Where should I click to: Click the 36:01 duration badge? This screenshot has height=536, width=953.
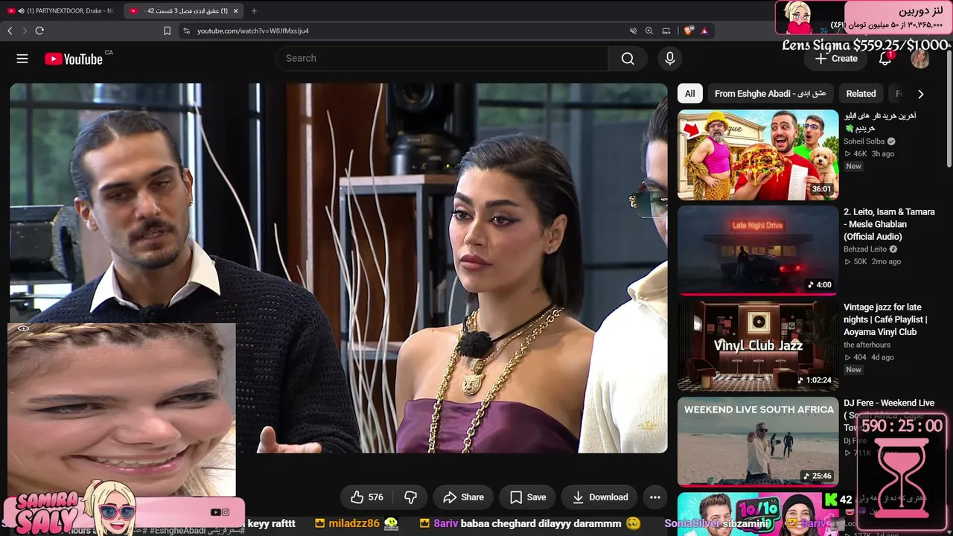tap(821, 189)
